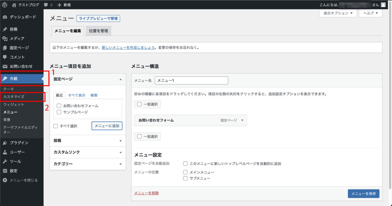The height and width of the screenshot is (206, 392).
Task: Click the メディア icon in the sidebar
Action: tap(5, 39)
